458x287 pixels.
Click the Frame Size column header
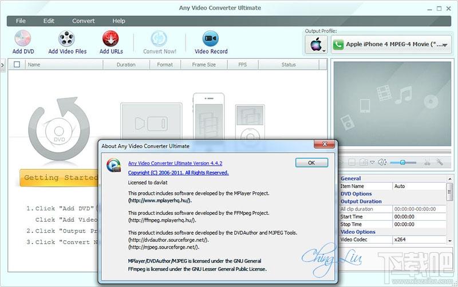click(204, 65)
